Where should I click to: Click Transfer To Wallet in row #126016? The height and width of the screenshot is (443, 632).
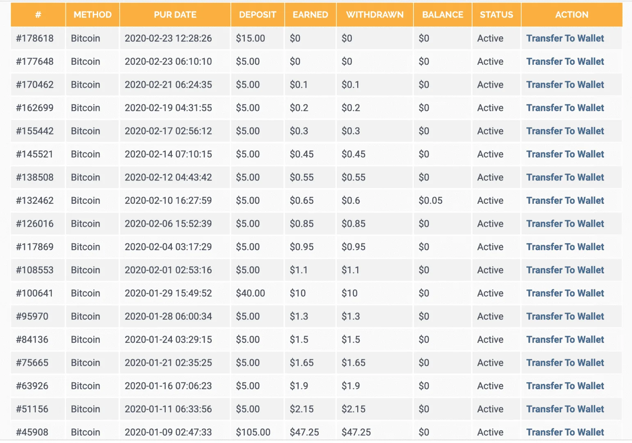(x=565, y=224)
